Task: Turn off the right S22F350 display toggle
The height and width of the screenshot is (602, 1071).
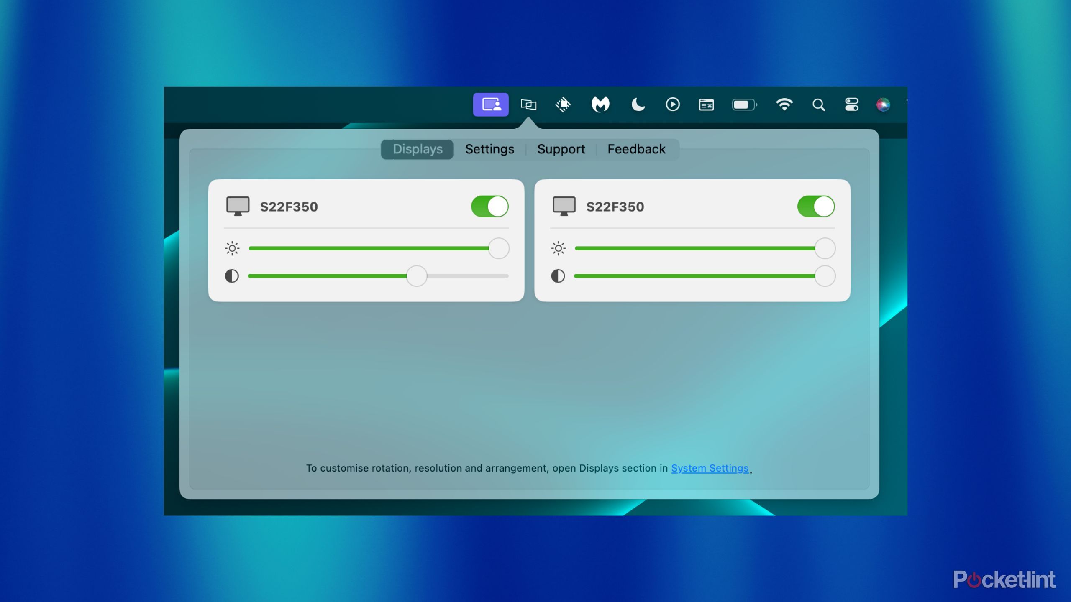Action: [x=816, y=207]
